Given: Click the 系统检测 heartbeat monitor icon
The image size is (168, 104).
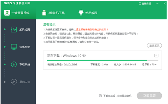Looking at the screenshot, I should coord(14,29).
